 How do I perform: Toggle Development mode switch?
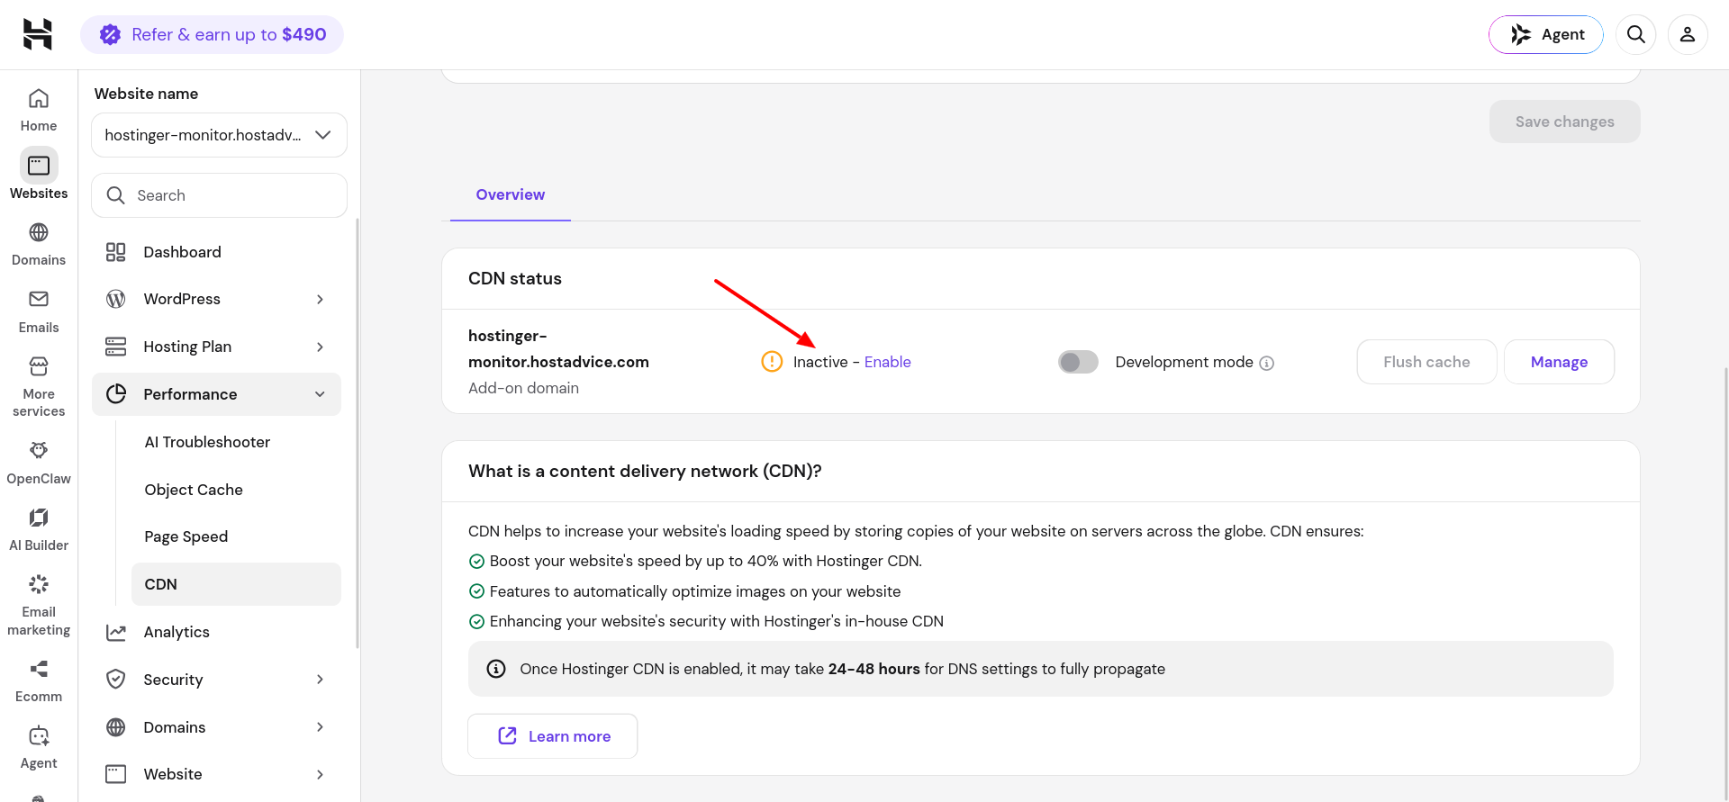pyautogui.click(x=1078, y=362)
